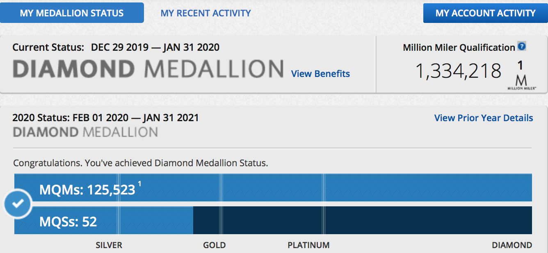Click the PLATINUM tier label
This screenshot has height=253, width=548.
click(x=308, y=245)
